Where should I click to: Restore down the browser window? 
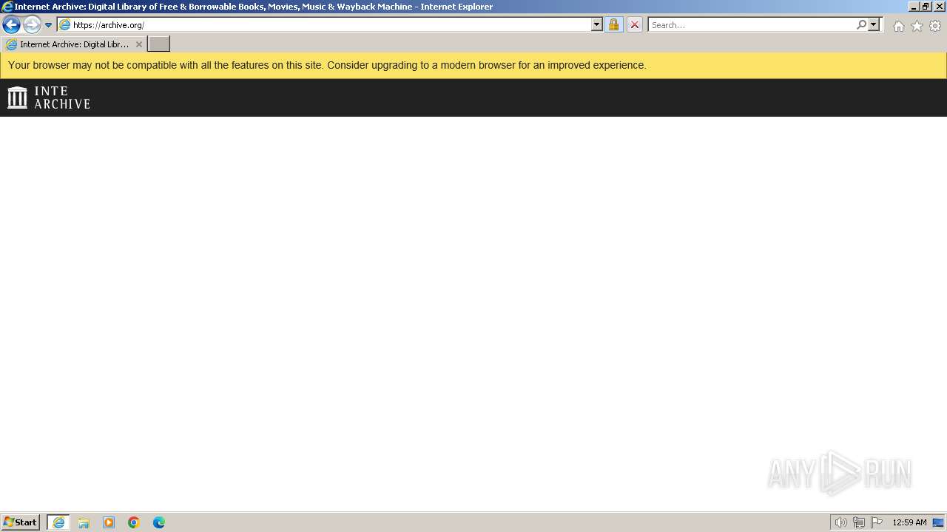point(926,7)
